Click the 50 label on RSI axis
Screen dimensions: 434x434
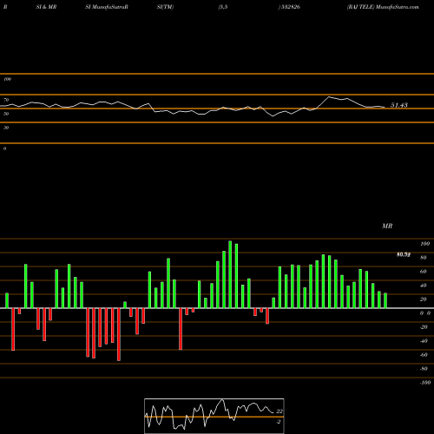point(6,114)
